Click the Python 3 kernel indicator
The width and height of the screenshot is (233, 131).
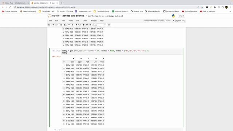pyautogui.click(x=179, y=21)
